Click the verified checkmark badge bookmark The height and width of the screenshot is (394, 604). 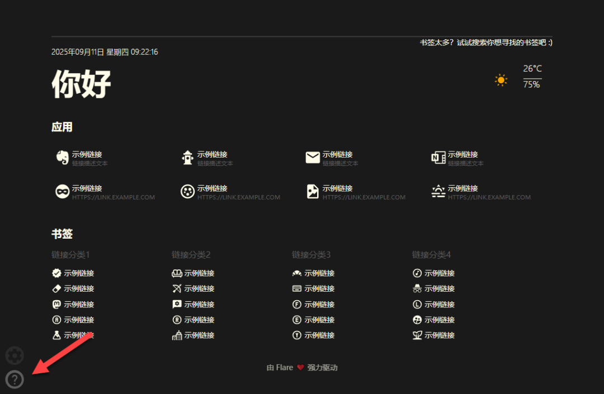tap(73, 273)
